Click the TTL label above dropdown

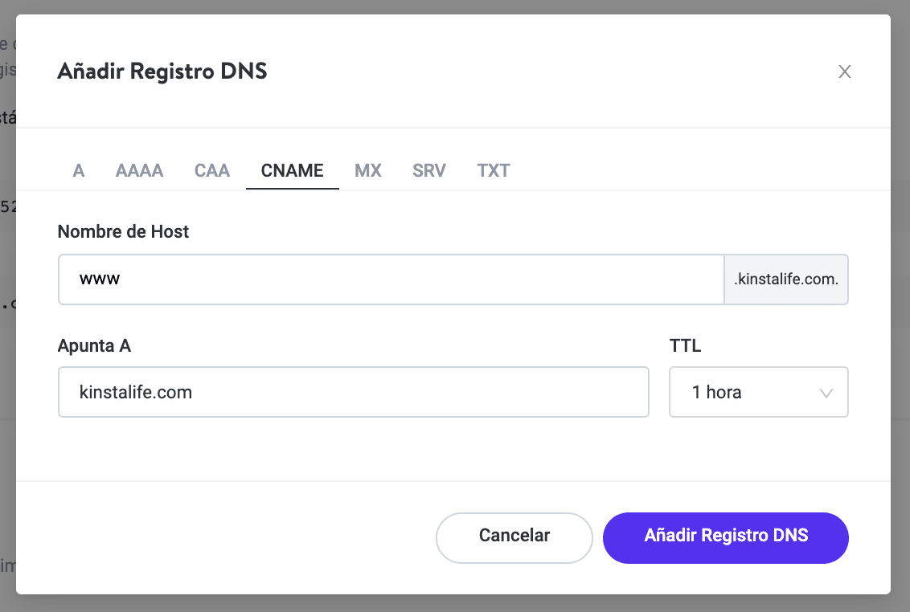685,345
